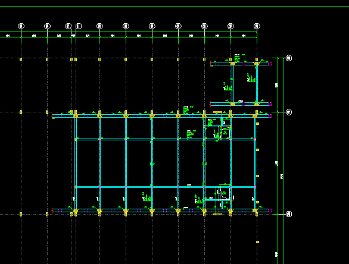Select orange rectangle beneath the bottom main beam
Viewport: 349px width, 264px height.
tap(218, 215)
